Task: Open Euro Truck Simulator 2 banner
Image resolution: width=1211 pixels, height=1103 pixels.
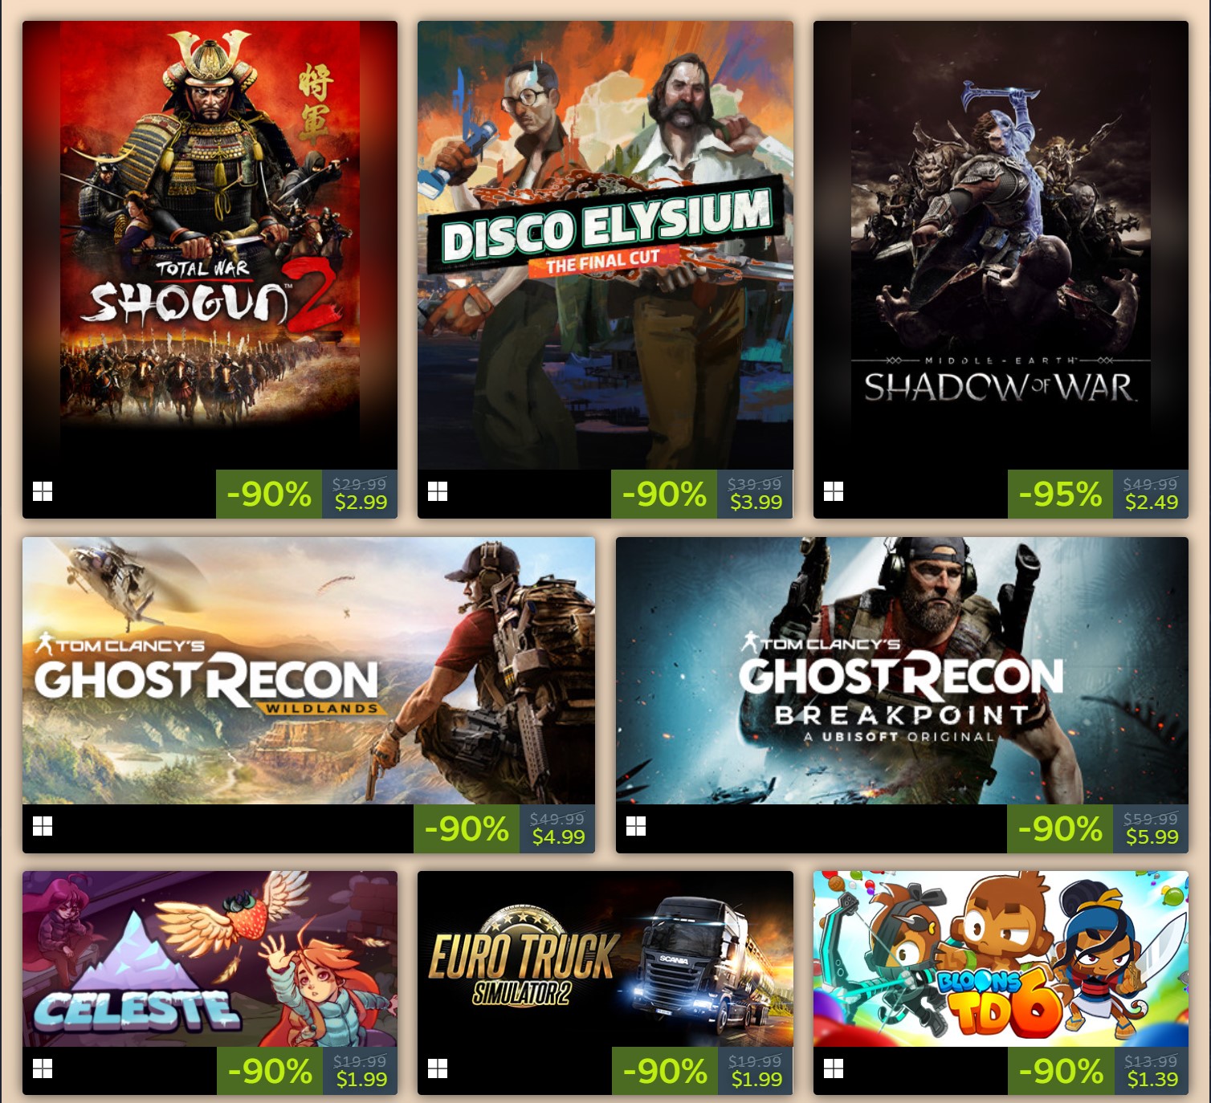Action: click(605, 959)
